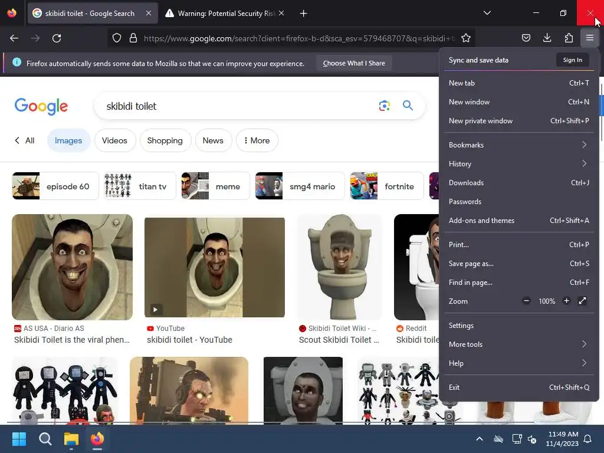Viewport: 604px width, 453px height.
Task: Click Firefox icon in the taskbar
Action: [x=97, y=439]
